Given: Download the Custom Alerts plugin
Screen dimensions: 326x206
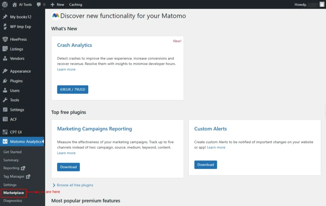Looking at the screenshot, I should 206,165.
